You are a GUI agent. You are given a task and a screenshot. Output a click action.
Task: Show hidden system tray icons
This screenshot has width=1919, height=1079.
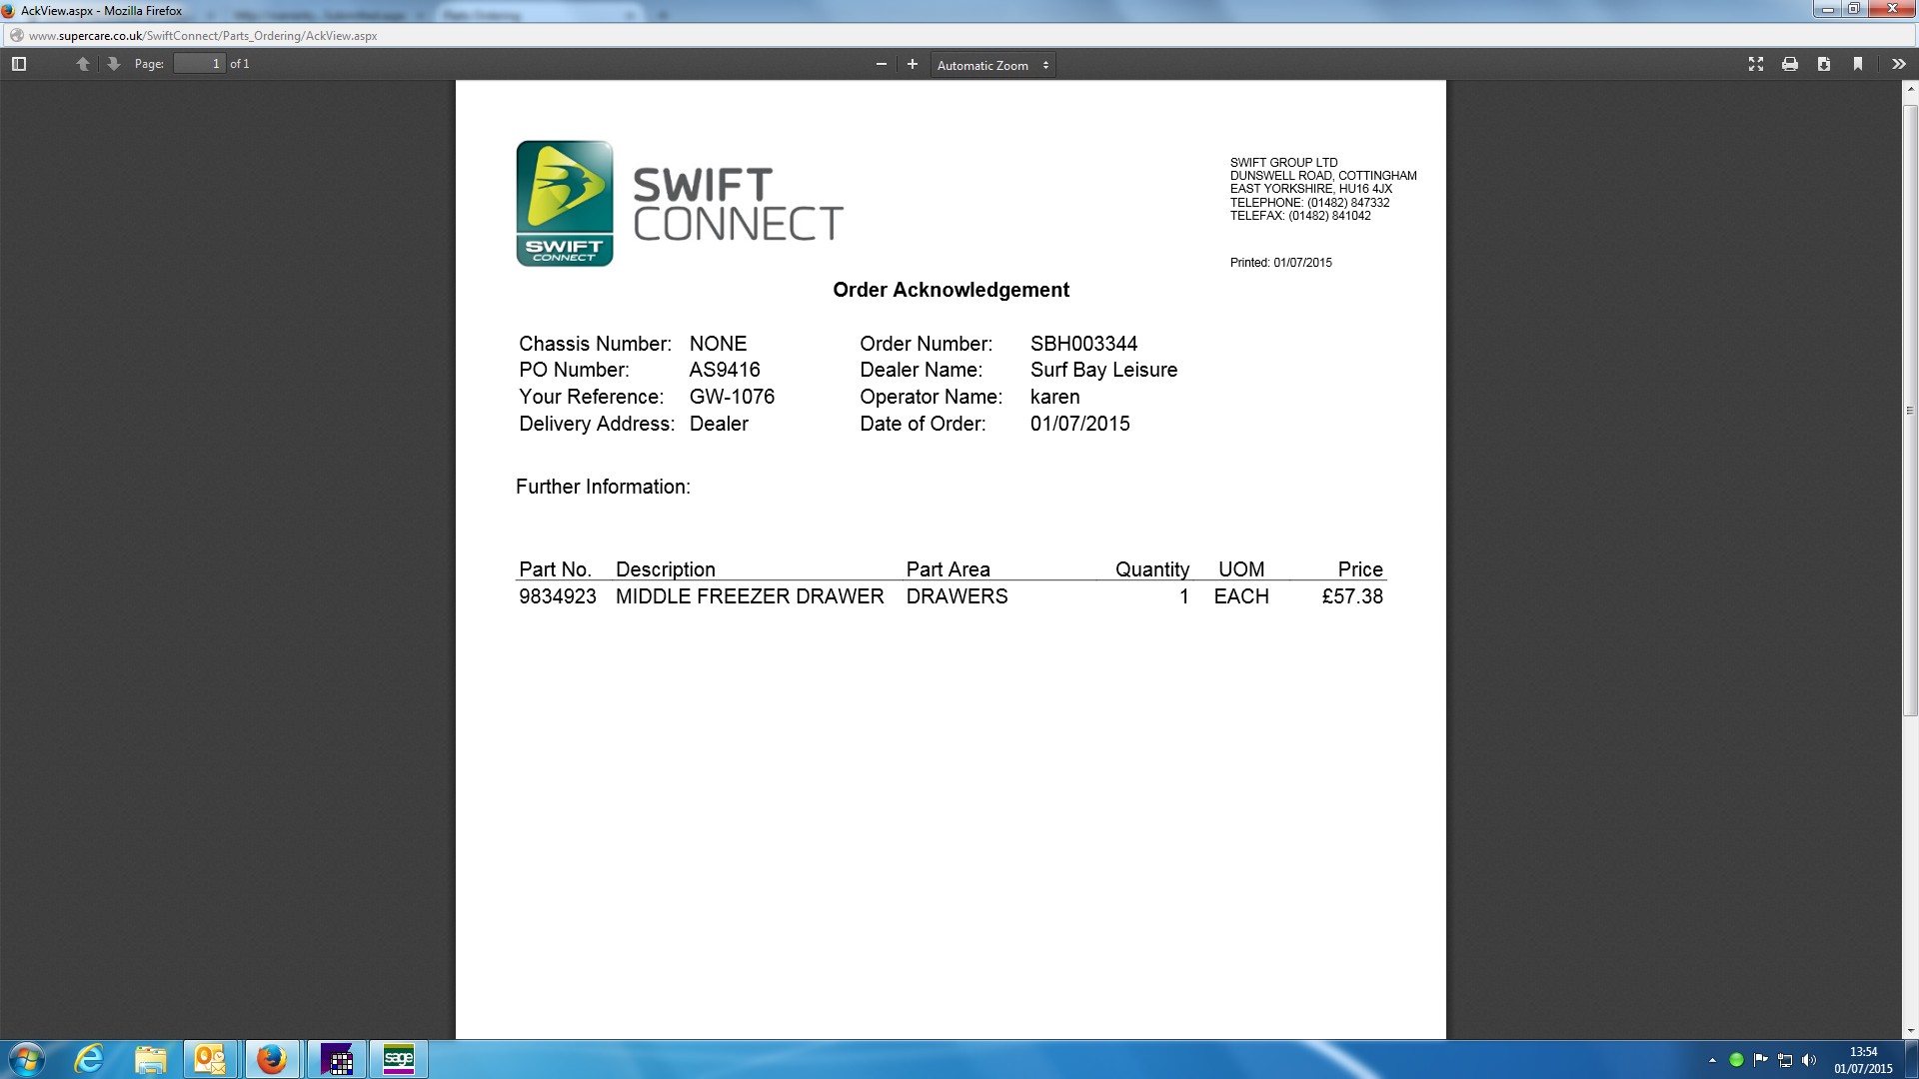click(x=1712, y=1060)
